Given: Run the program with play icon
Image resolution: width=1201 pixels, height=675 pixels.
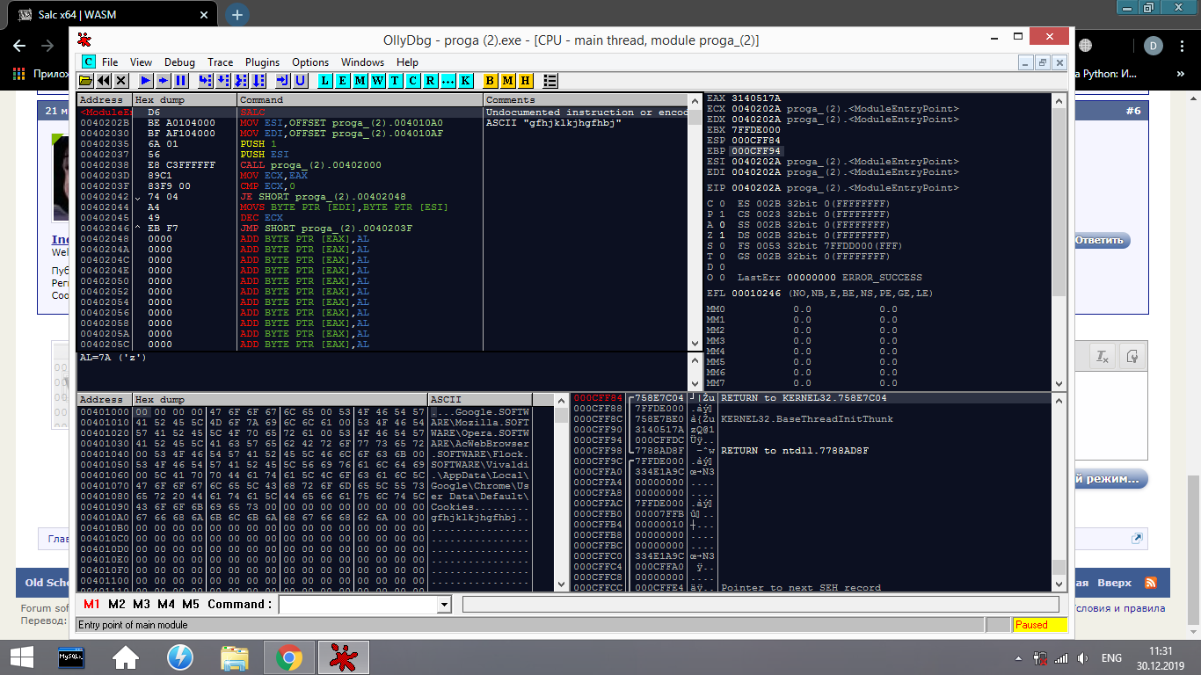Looking at the screenshot, I should [146, 81].
